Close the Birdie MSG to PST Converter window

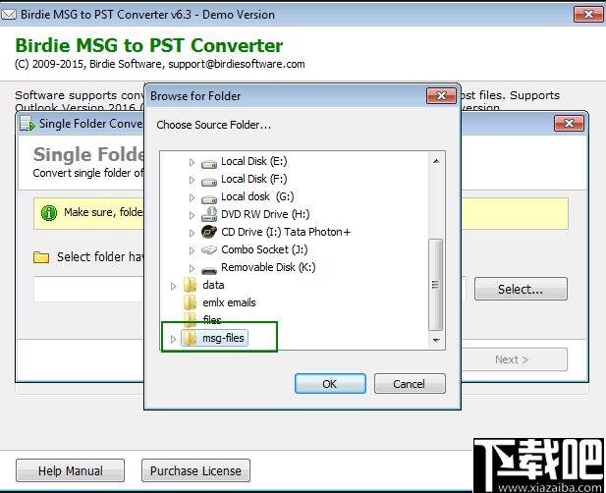(x=588, y=15)
